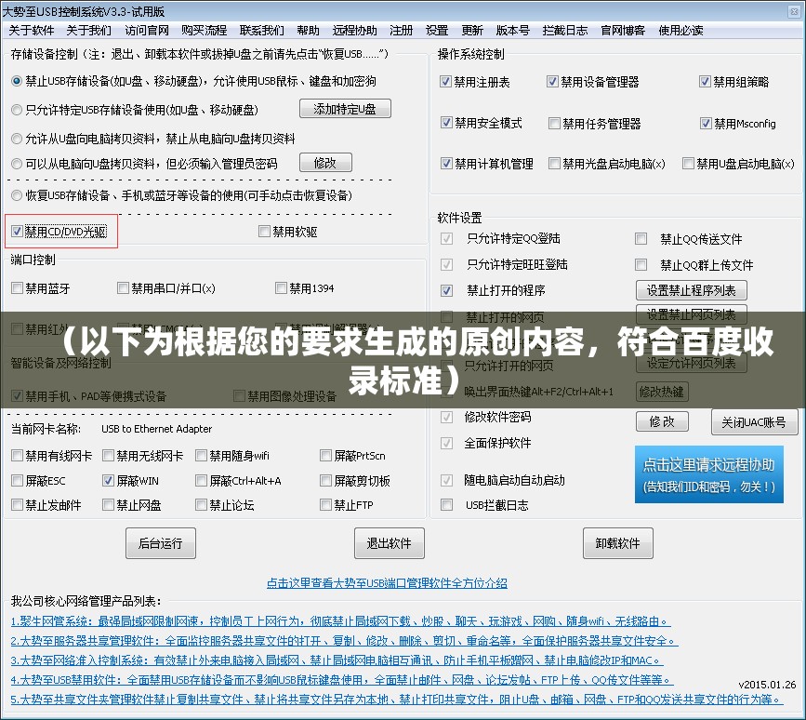Enable the 禁用软驱 checkbox
806x720 pixels.
(265, 231)
